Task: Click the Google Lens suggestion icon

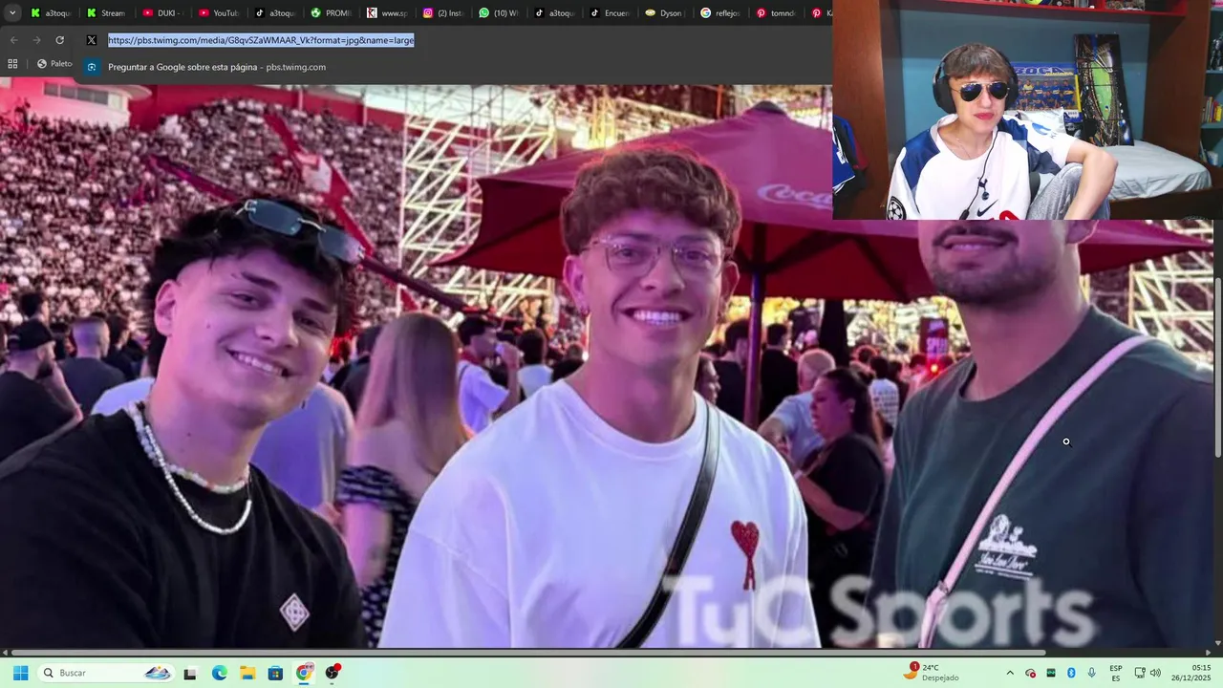Action: tap(91, 67)
